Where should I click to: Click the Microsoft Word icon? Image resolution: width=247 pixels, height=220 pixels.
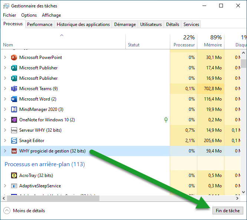(14, 99)
